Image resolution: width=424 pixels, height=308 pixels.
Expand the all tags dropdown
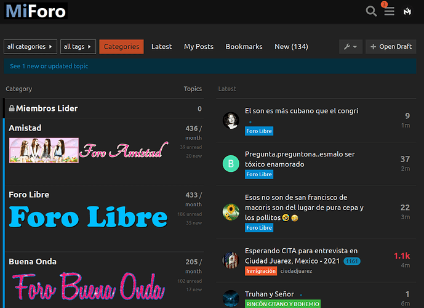tap(78, 47)
